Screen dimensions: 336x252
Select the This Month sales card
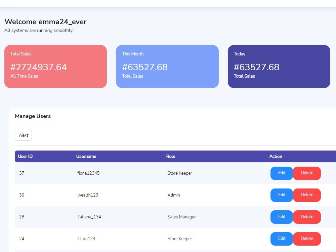tap(167, 66)
